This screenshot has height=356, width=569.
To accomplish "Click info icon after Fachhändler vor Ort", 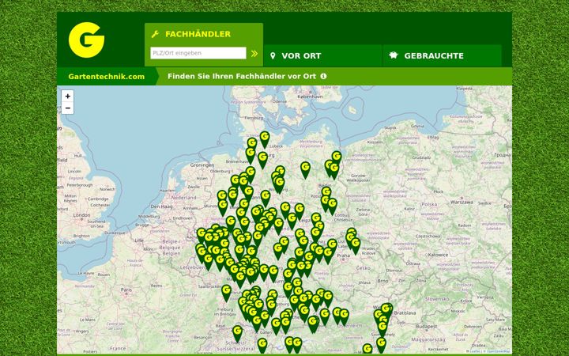I will (x=323, y=76).
